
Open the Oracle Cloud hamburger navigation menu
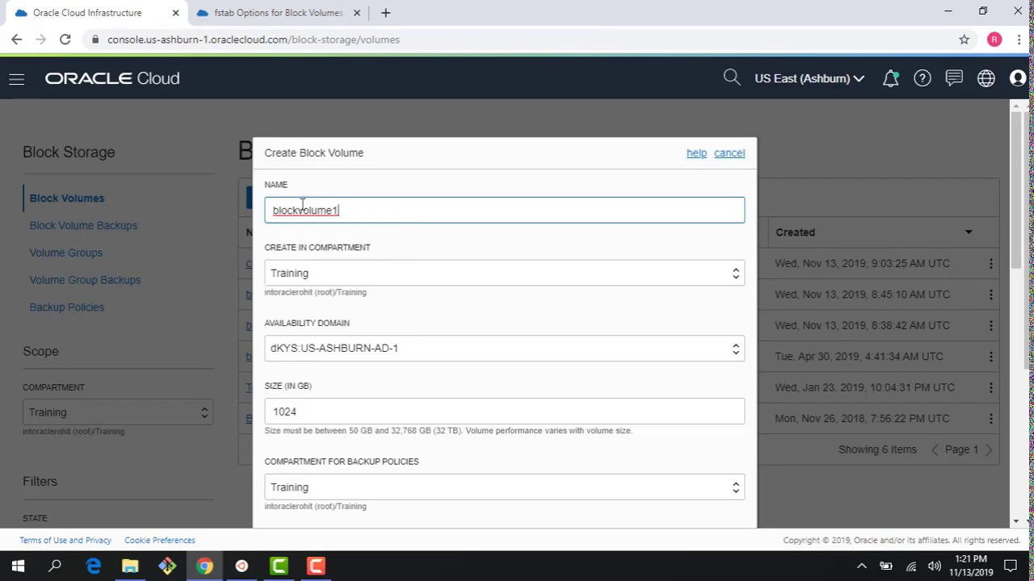(16, 78)
